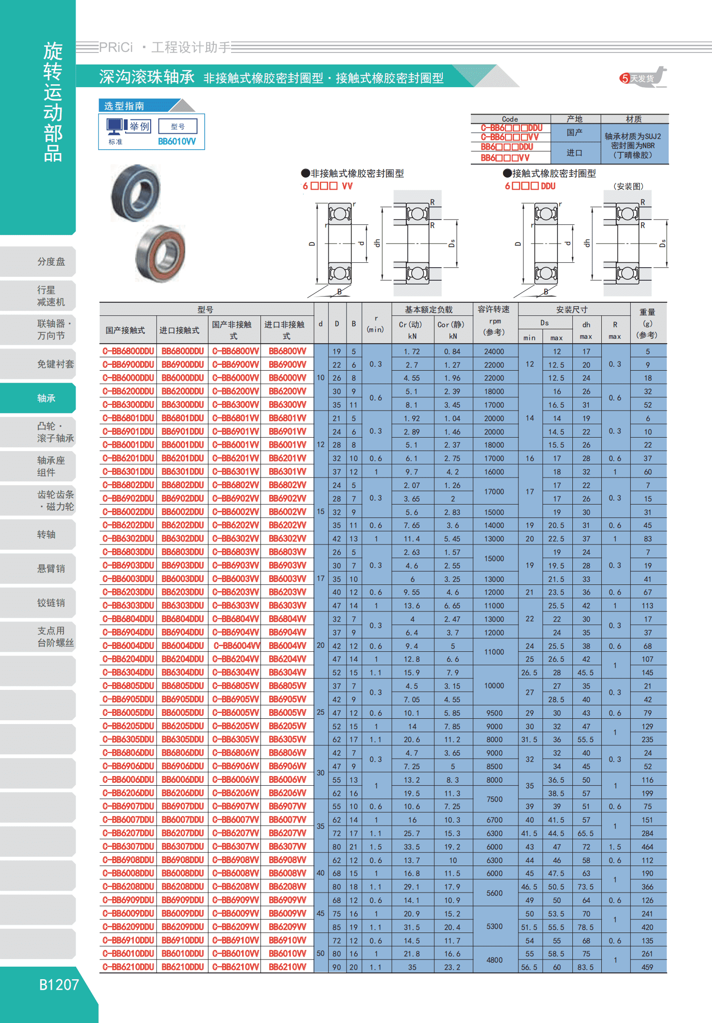Switch to the 轴承座组件 side tab
This screenshot has width=712, height=1023.
[38, 466]
